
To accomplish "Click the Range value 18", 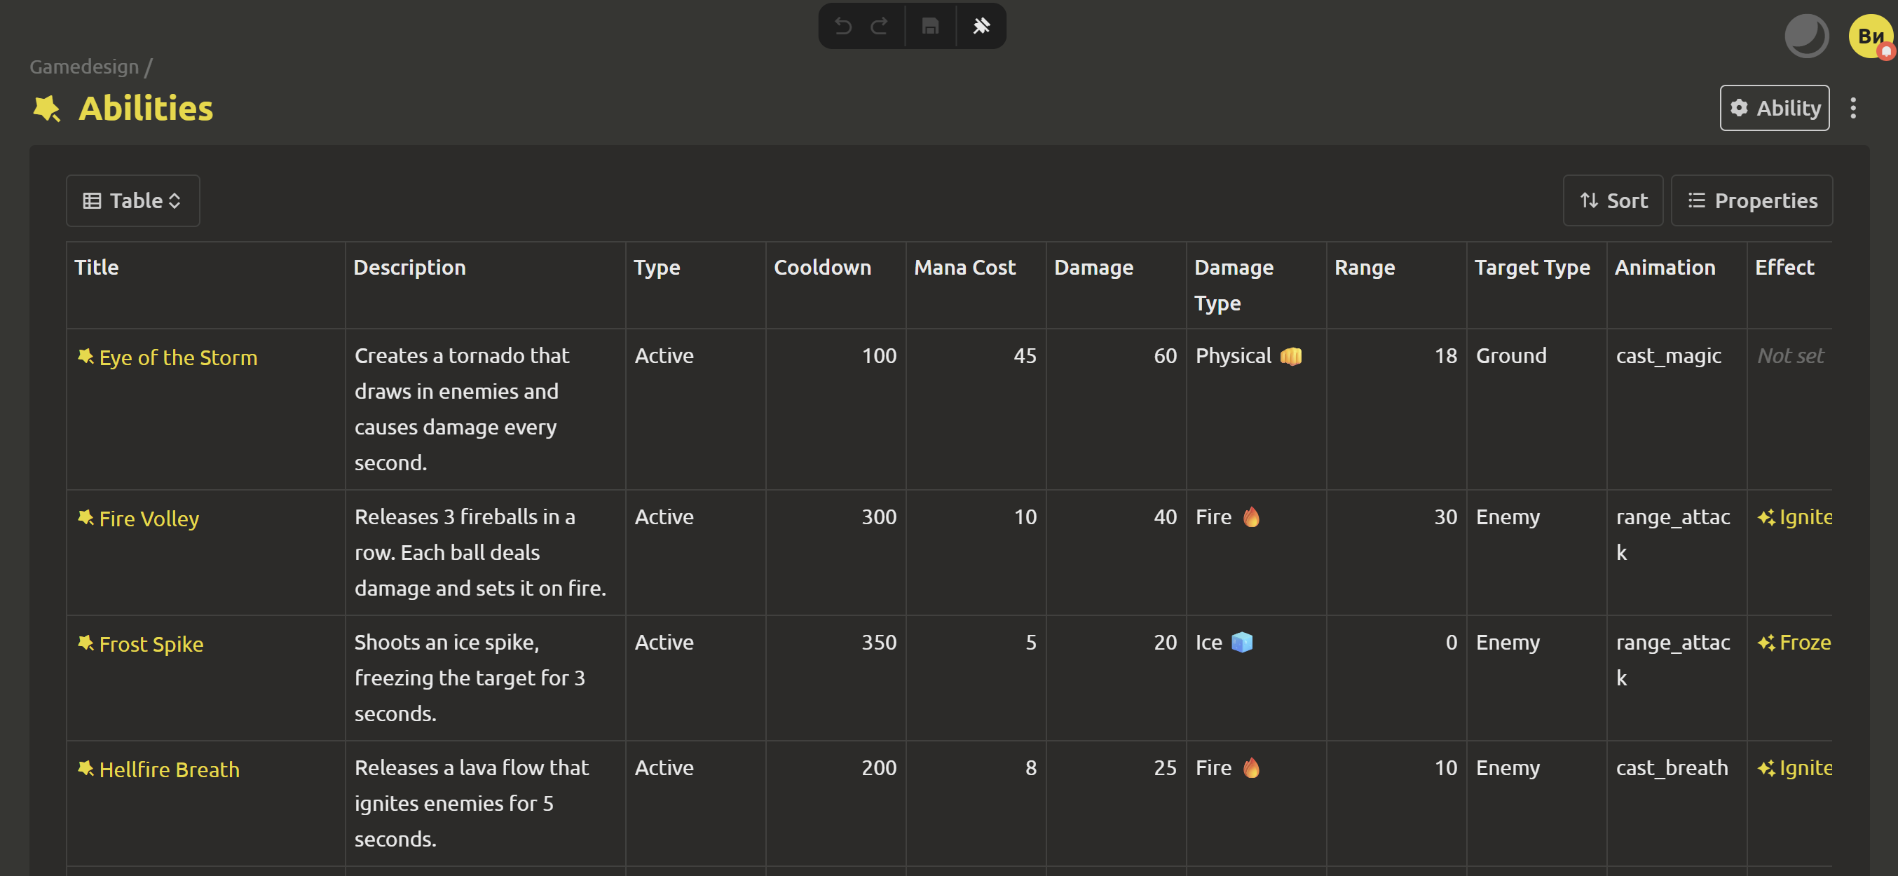I will pyautogui.click(x=1446, y=356).
